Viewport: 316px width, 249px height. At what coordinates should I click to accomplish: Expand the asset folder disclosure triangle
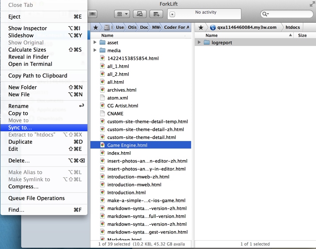tap(95, 43)
